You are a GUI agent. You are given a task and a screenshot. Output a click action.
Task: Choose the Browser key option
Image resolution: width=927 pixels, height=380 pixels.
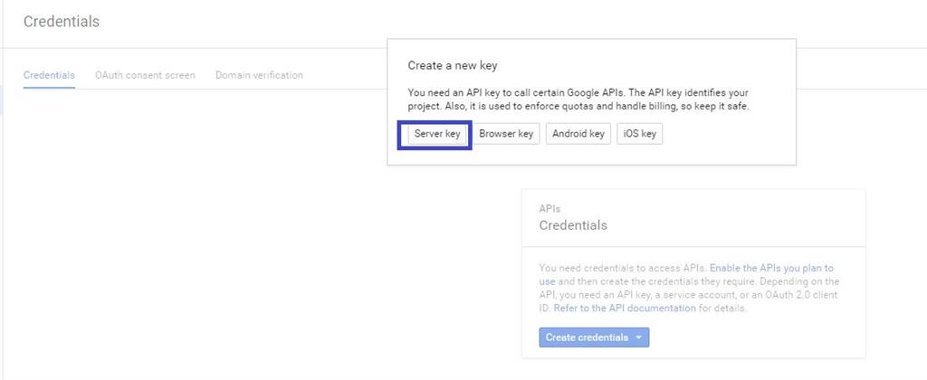(x=506, y=134)
